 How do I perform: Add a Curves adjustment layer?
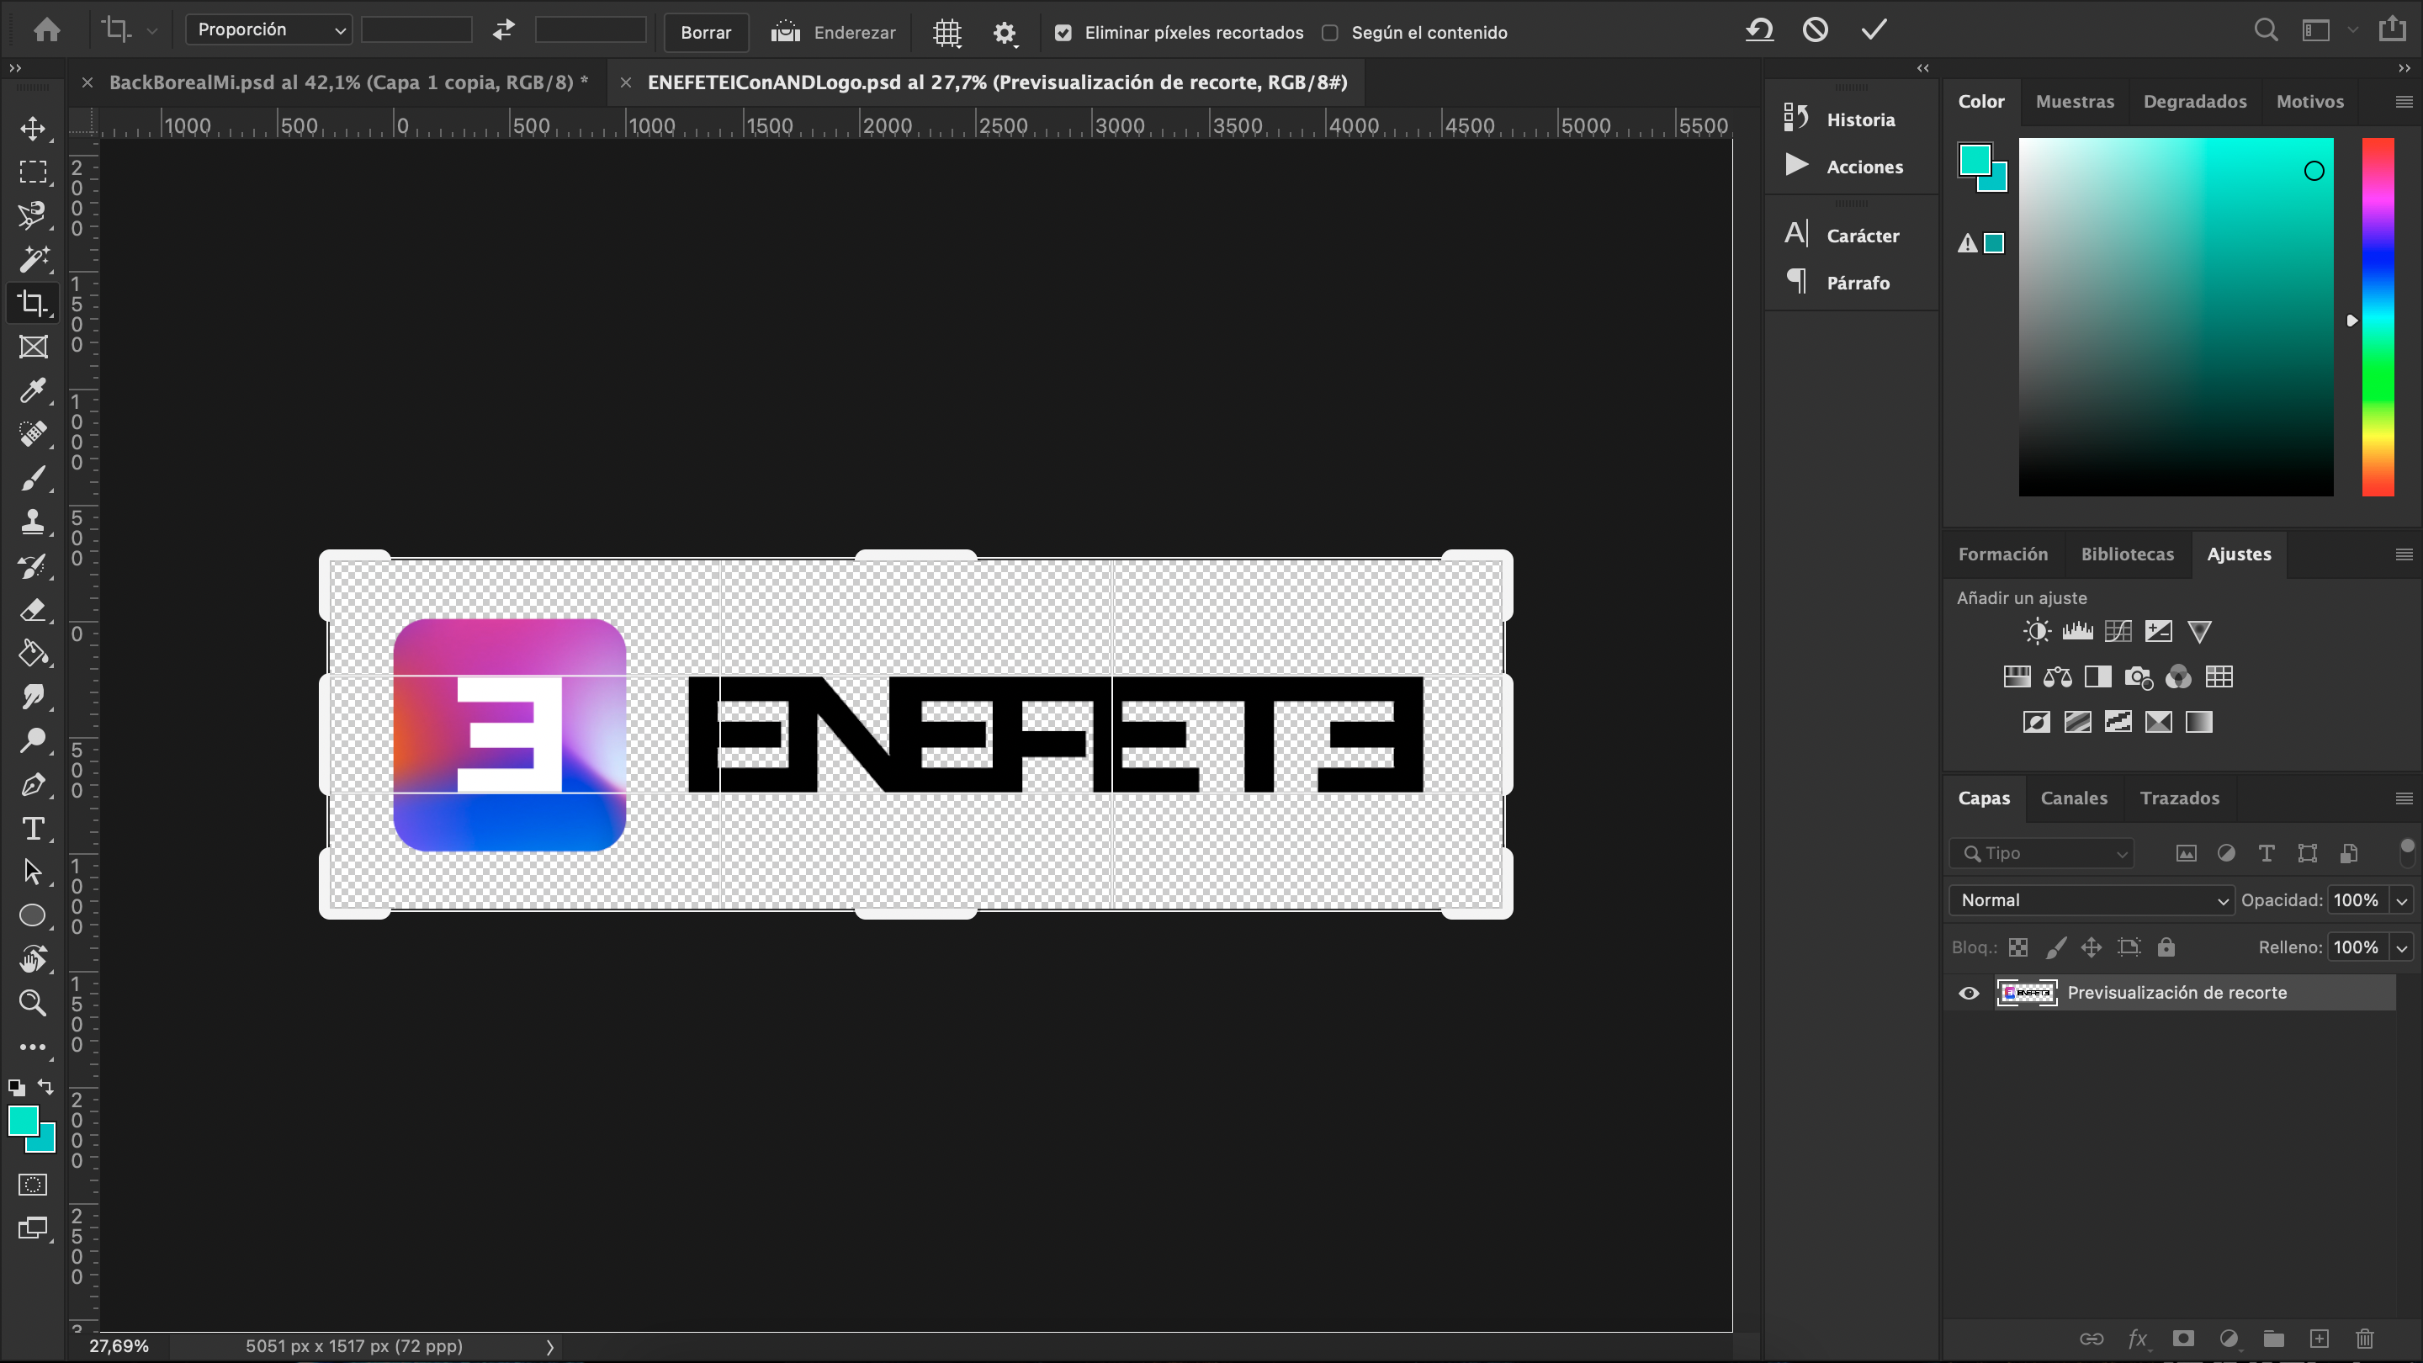tap(2118, 630)
